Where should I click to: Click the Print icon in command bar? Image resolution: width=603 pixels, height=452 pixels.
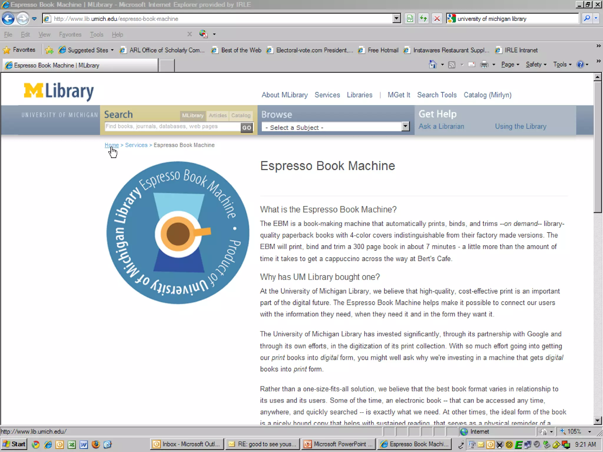(484, 64)
